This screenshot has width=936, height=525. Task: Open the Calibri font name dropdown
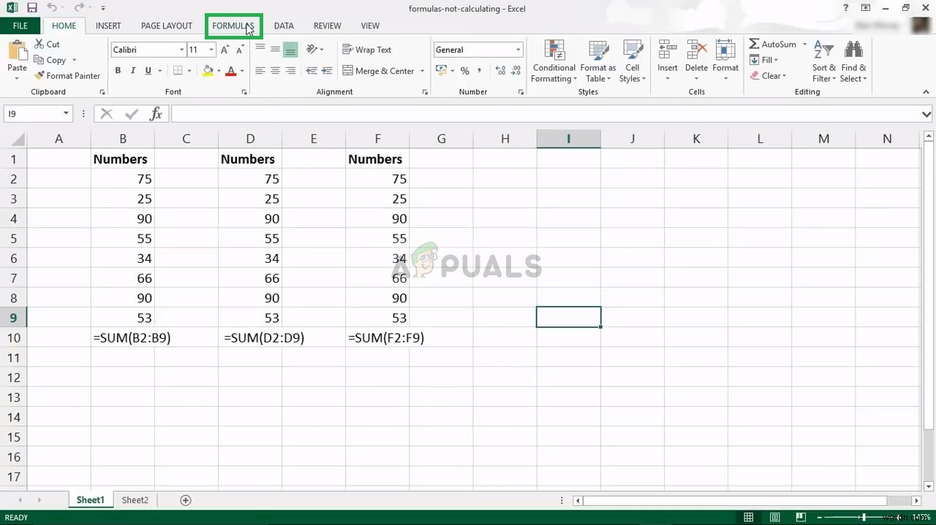[x=181, y=50]
